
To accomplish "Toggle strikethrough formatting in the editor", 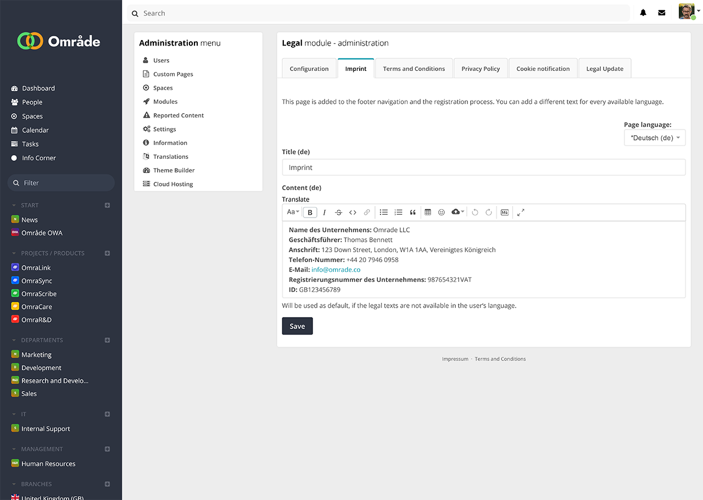I will coord(338,213).
